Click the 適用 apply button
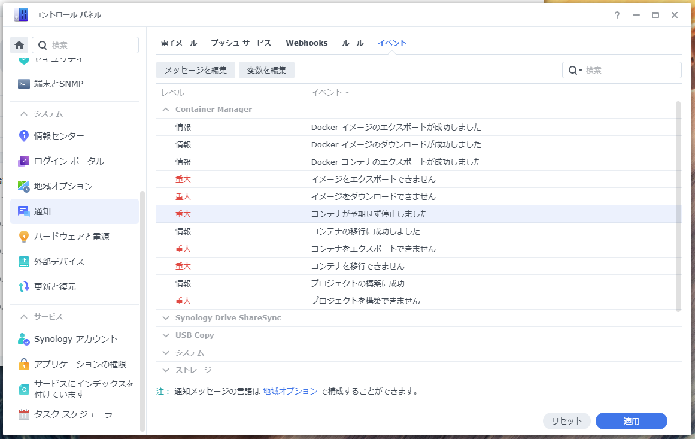Screen dimensions: 695x439 tap(631, 421)
